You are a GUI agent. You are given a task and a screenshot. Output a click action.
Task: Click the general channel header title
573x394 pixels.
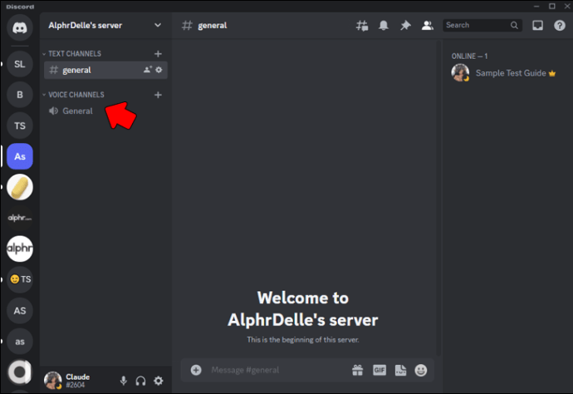coord(213,26)
